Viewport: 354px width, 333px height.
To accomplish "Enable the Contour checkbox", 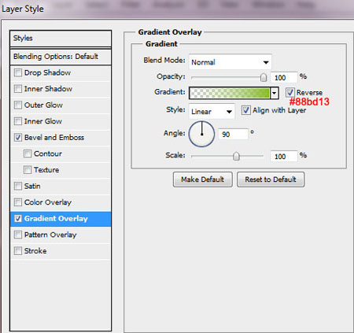I will click(28, 154).
